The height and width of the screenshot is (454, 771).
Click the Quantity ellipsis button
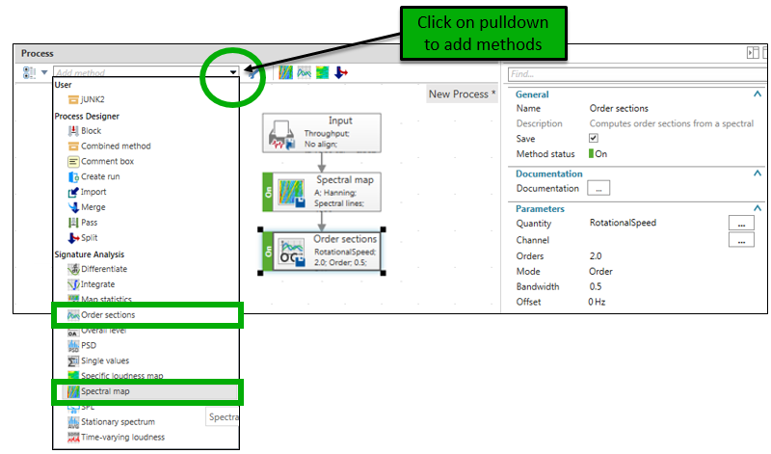739,223
